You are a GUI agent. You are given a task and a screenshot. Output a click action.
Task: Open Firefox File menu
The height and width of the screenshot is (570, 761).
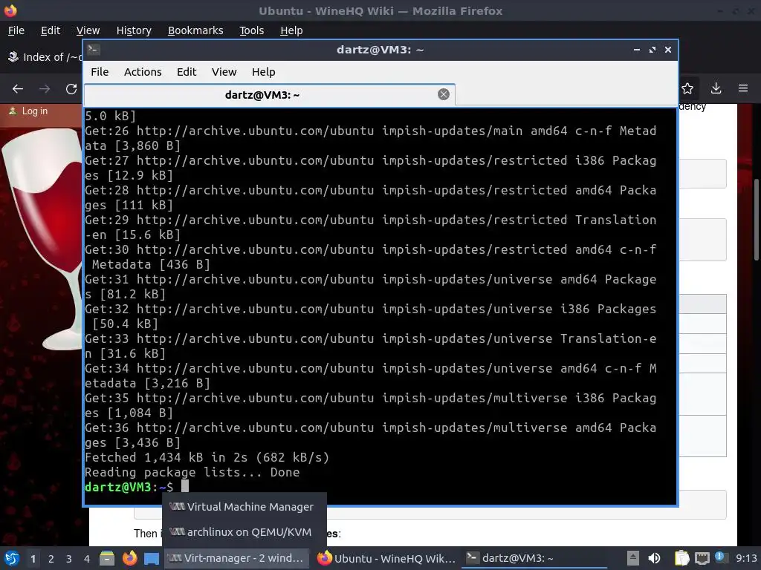(16, 30)
